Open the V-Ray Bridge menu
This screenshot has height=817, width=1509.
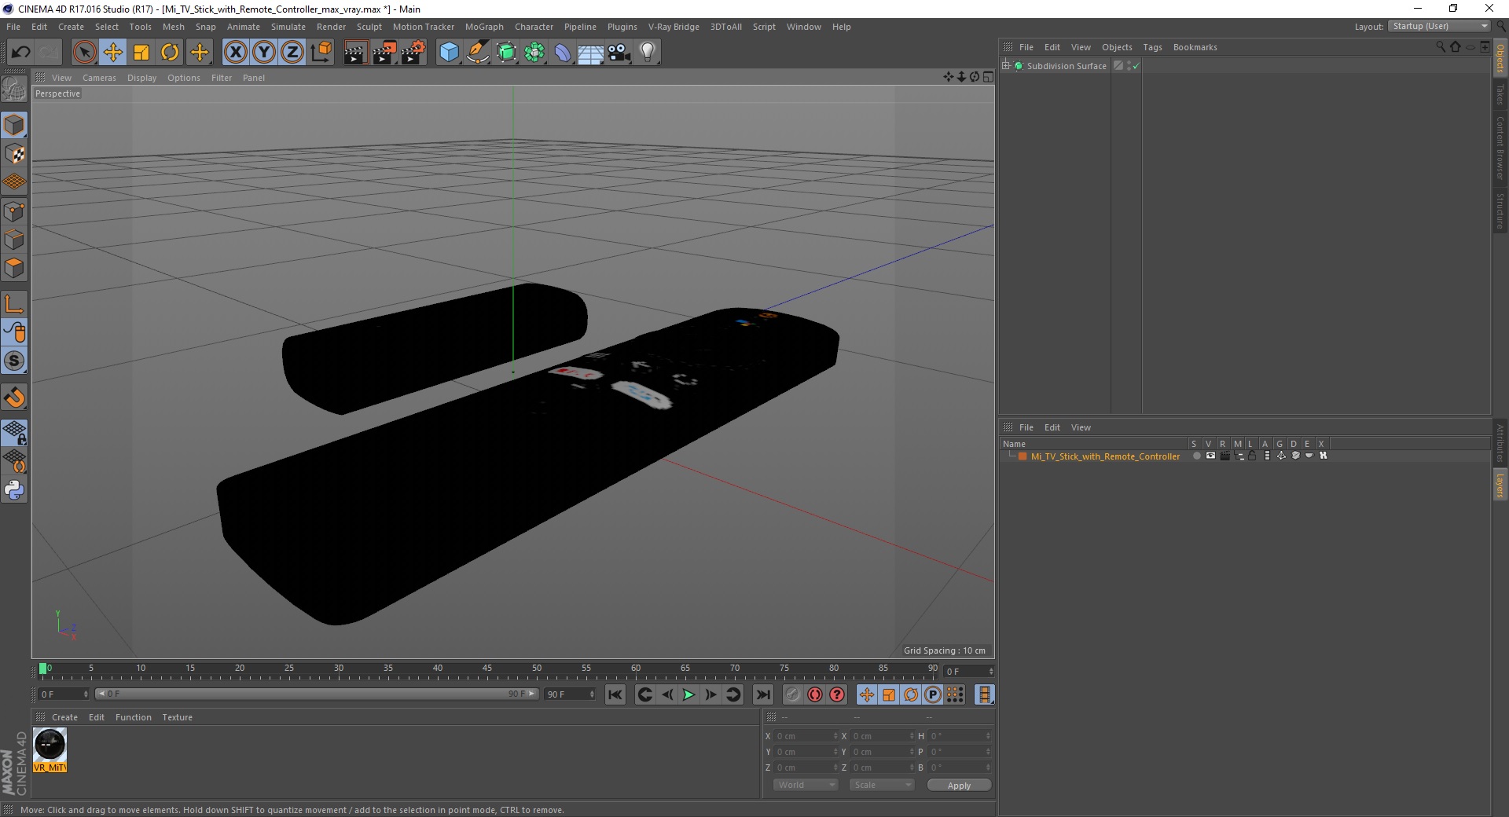(674, 27)
